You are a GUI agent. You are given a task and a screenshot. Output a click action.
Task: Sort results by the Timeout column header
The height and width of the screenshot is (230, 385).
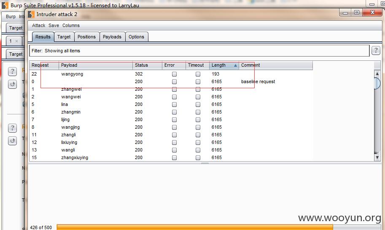tap(197, 65)
